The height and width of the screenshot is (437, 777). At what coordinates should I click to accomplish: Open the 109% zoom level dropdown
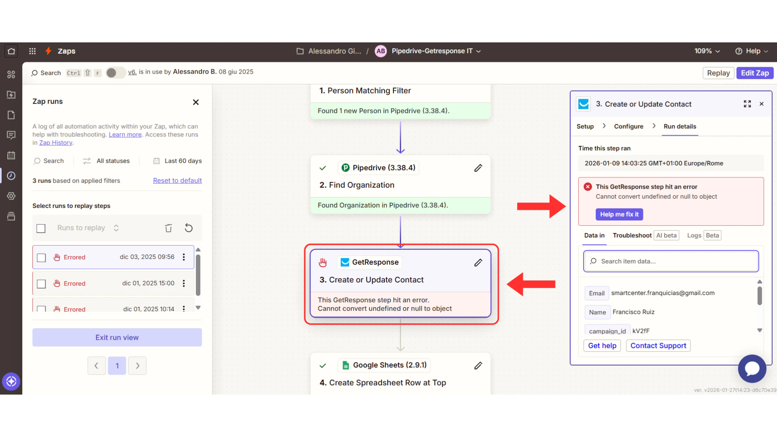coord(707,51)
